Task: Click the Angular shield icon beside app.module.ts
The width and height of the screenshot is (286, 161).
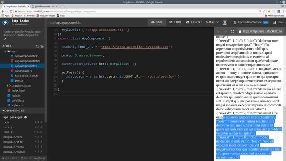Action: (12, 71)
